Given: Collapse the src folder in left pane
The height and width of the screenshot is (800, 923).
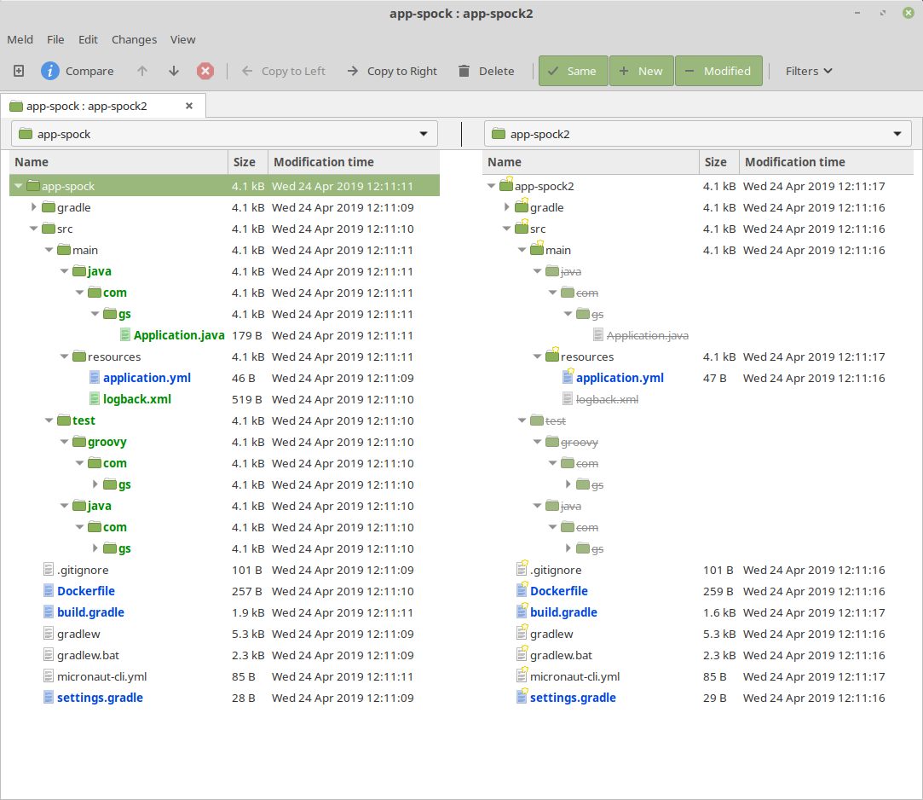Looking at the screenshot, I should [x=33, y=229].
